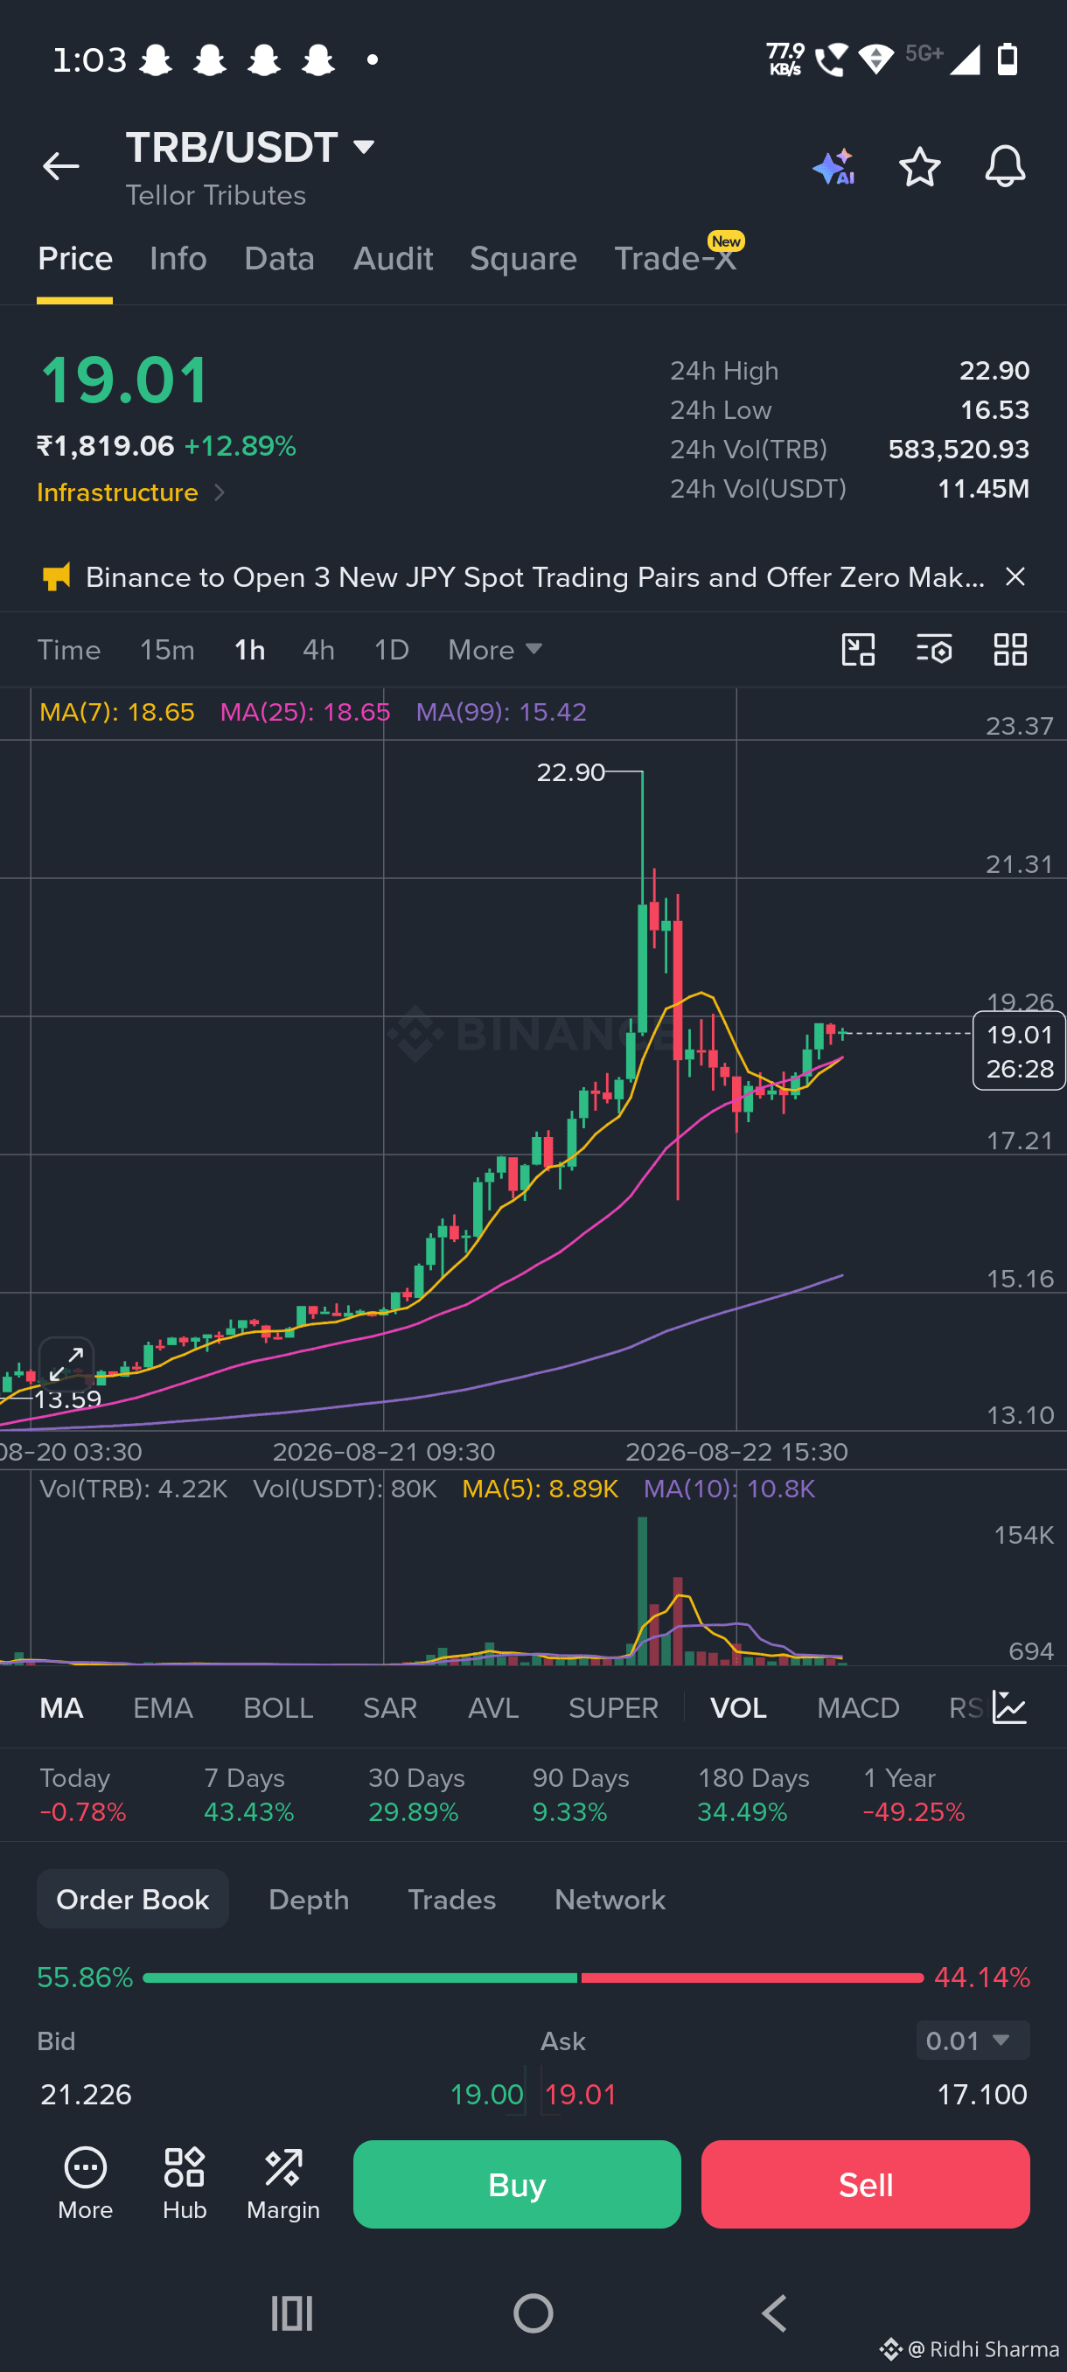Tap Android back navigation button
1067x2372 pixels.
click(774, 2313)
